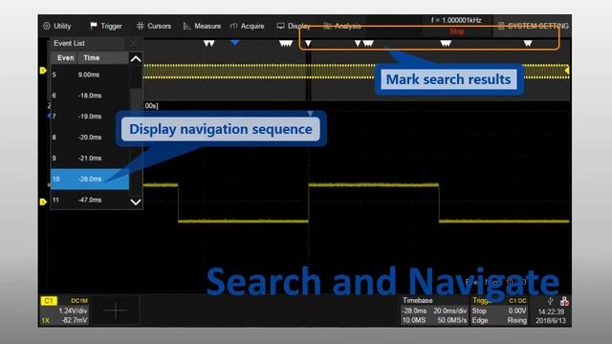Click the 0.00V trigger level value
This screenshot has width=612, height=344.
tap(517, 311)
